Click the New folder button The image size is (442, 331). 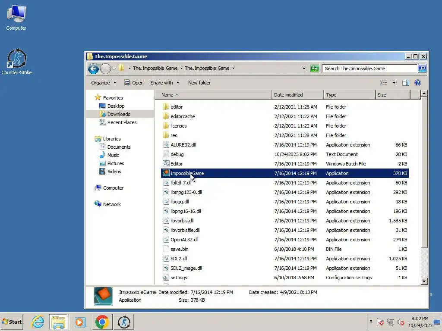point(199,83)
